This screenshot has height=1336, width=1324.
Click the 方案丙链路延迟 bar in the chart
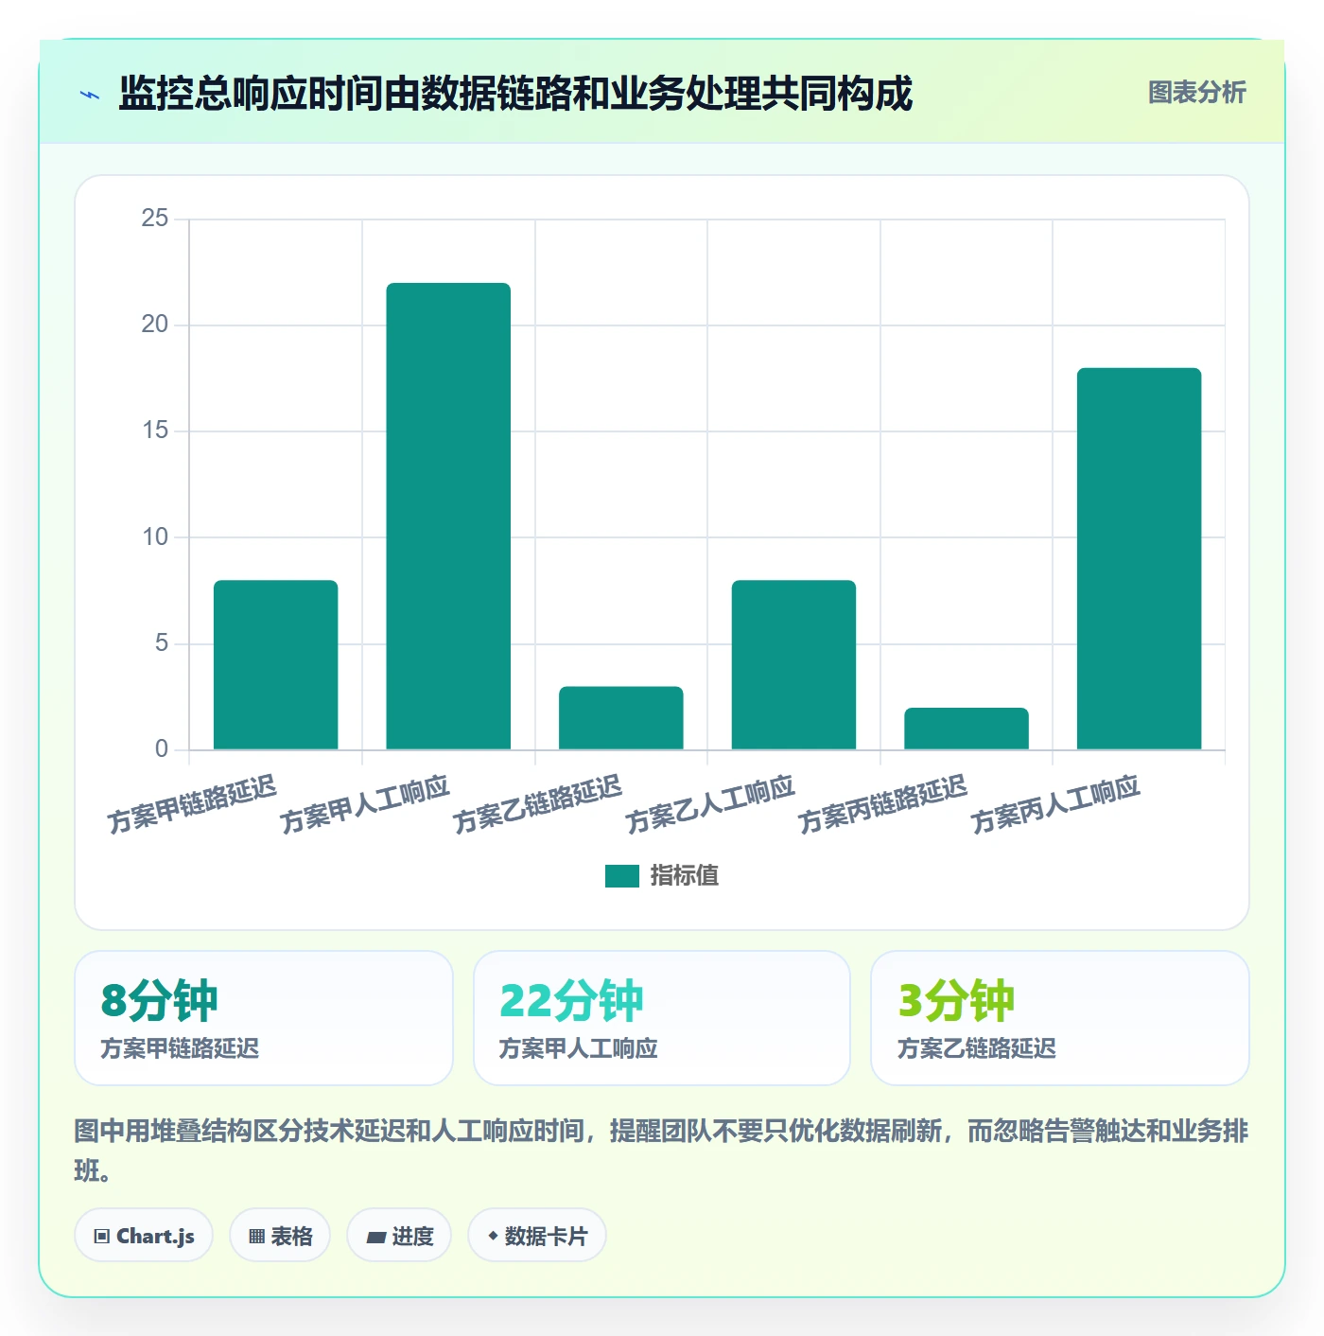967,729
